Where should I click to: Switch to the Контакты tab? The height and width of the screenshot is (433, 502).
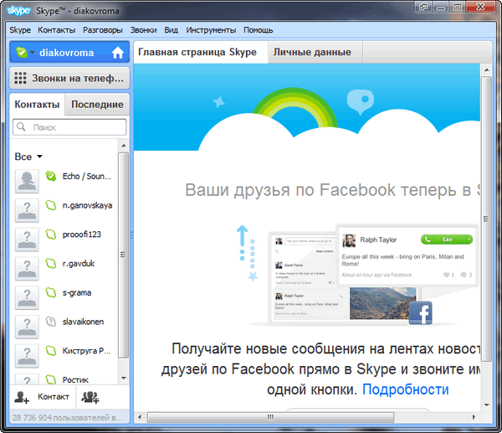(37, 104)
